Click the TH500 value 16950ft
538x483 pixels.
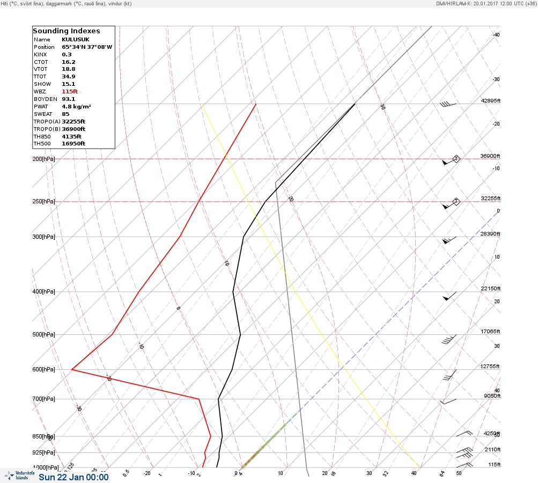pyautogui.click(x=73, y=144)
